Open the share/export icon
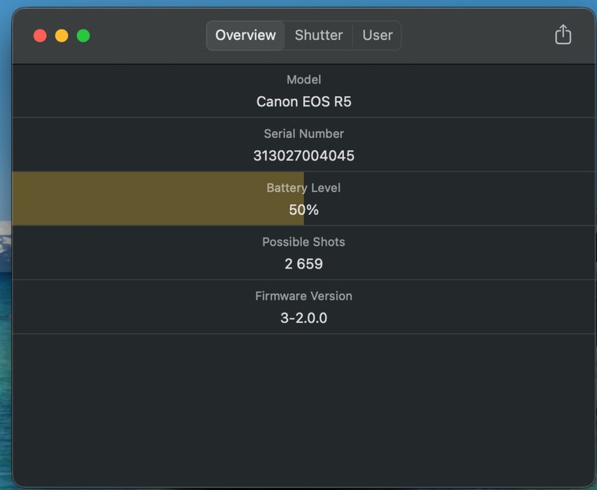This screenshot has height=490, width=597. tap(563, 34)
